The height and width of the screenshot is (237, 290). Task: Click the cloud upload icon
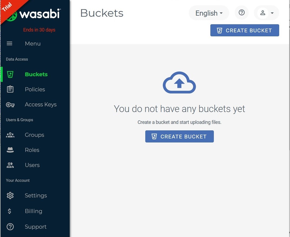[179, 82]
